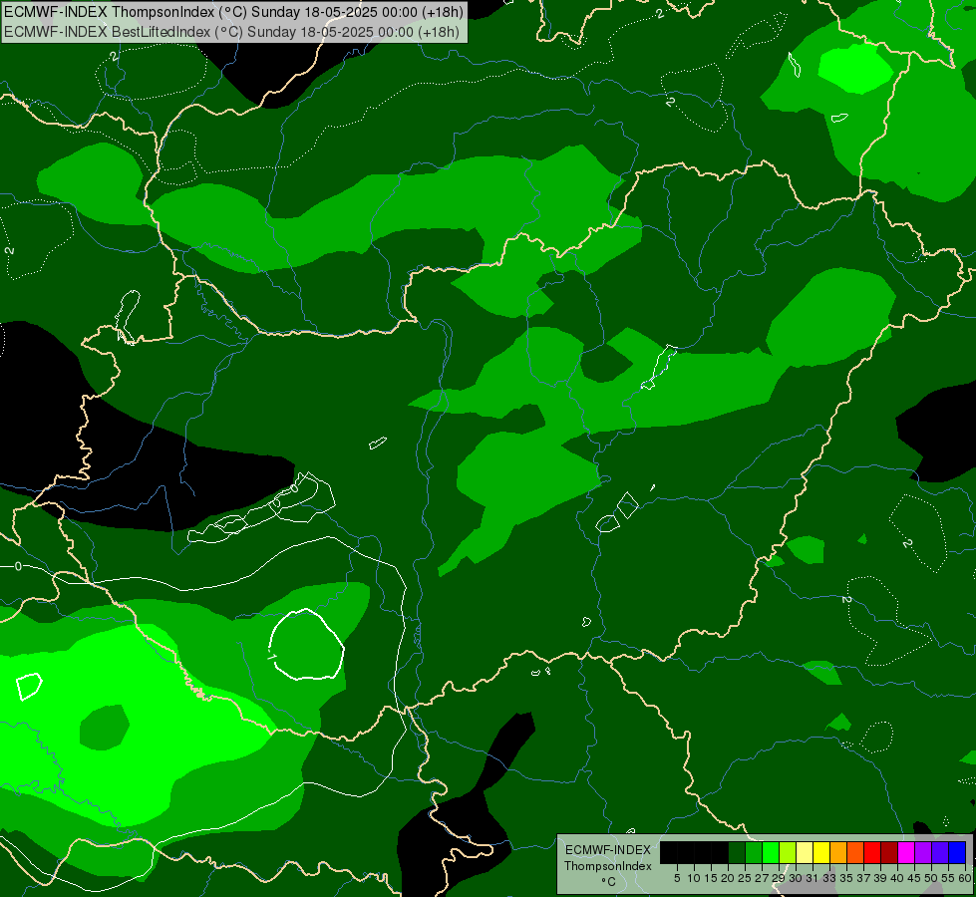Screen dimensions: 976x897
Task: Click the legend scale value 60
Action: (x=965, y=878)
